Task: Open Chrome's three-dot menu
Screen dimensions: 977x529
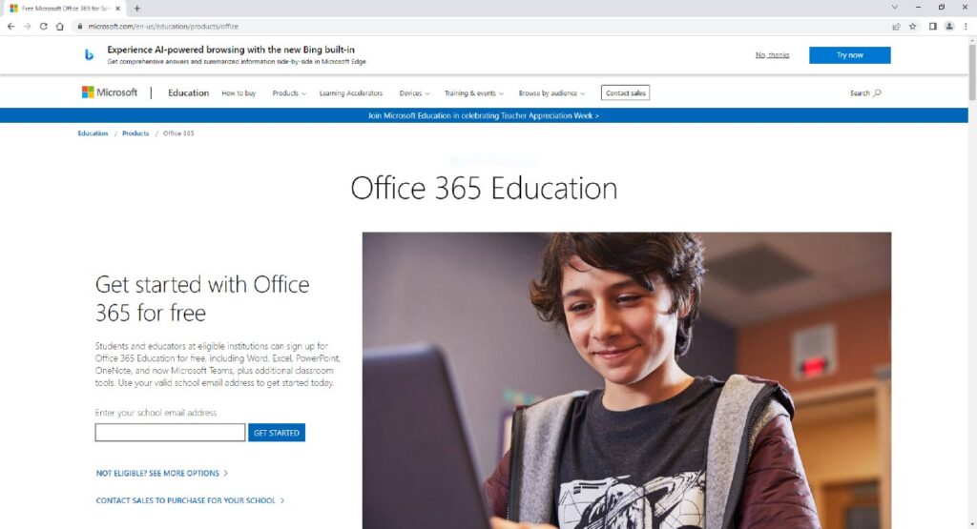Action: coord(966,27)
